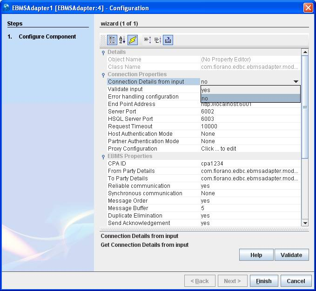The width and height of the screenshot is (316, 291).
Task: Sort properties alphabetically with the A-Z icon
Action: (x=122, y=40)
